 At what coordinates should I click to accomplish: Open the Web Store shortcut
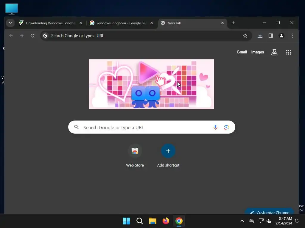tap(135, 156)
